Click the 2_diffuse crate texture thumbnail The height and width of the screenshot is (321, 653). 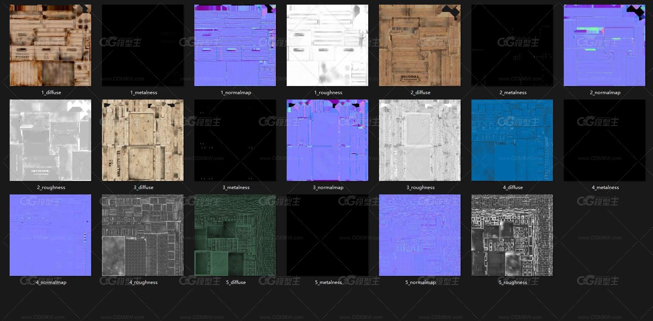(420, 45)
